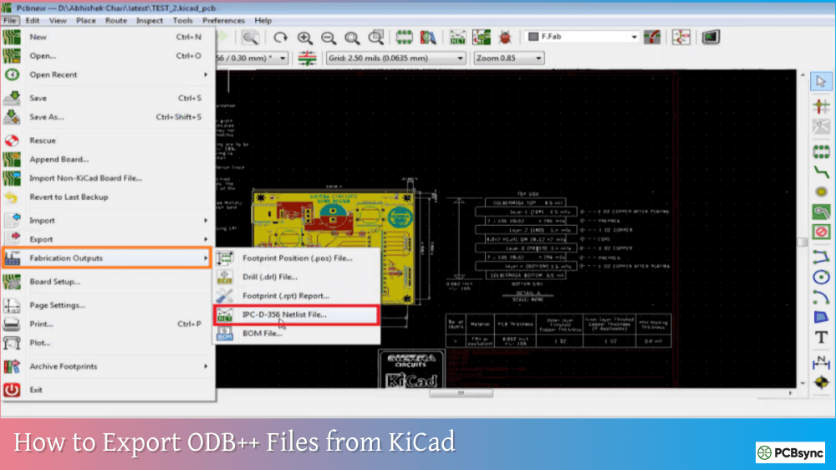Open Board Setup... entry
This screenshot has height=470, width=836.
(108, 282)
